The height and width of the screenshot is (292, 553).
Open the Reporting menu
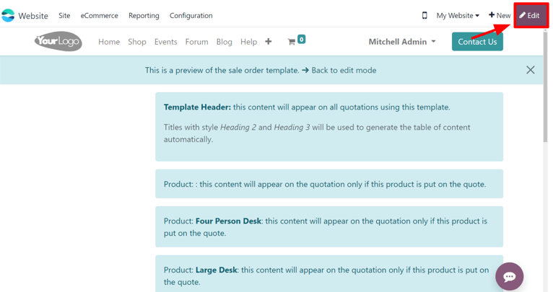pyautogui.click(x=144, y=15)
